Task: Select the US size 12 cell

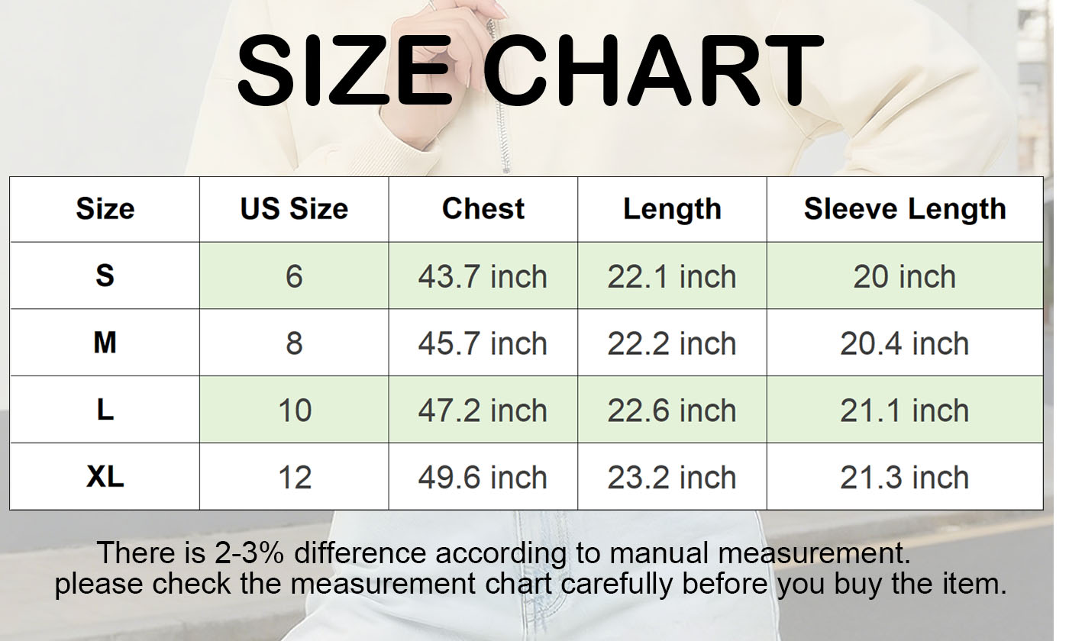Action: (x=294, y=478)
